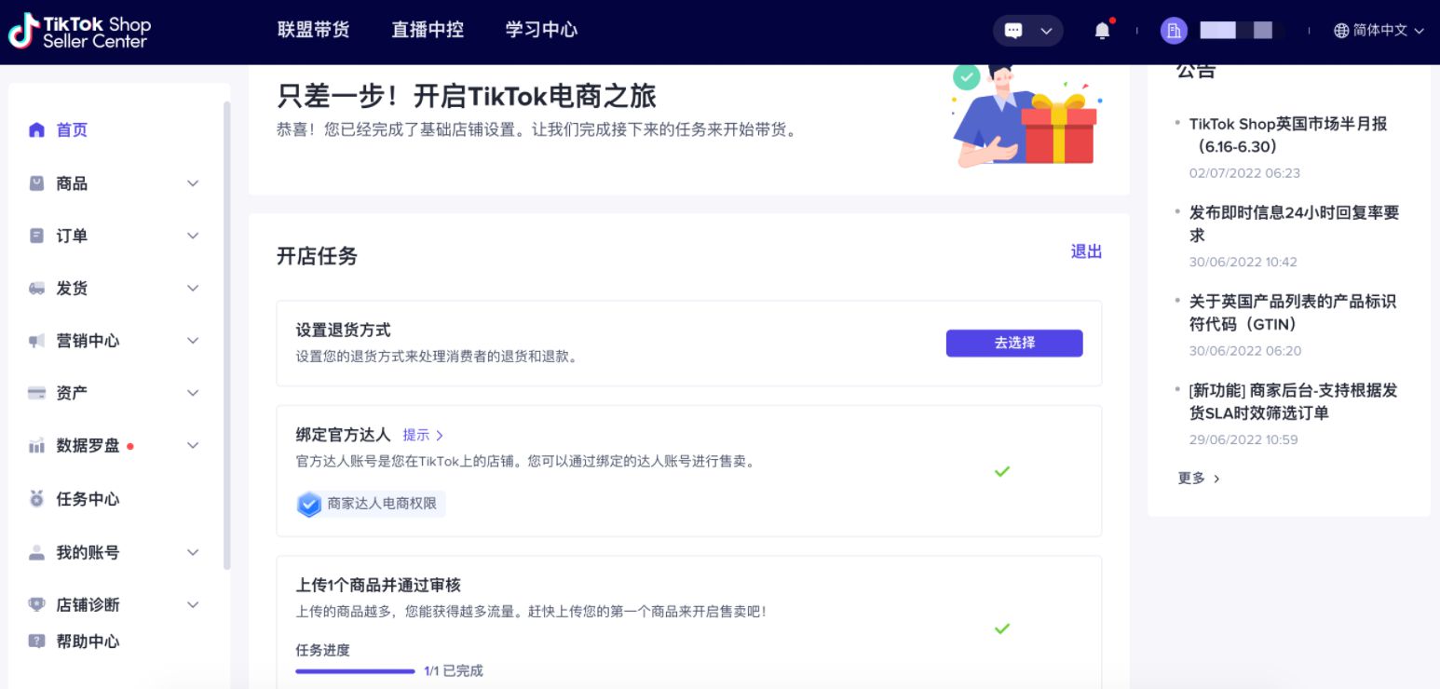The image size is (1440, 689).
Task: Click the 开店任务 section heading
Action: coord(317,256)
